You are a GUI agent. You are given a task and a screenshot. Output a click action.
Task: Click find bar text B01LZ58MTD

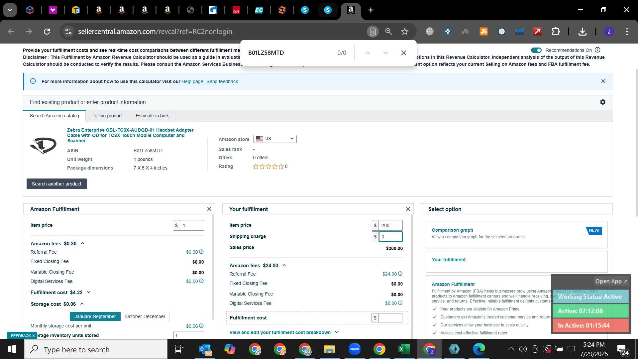click(266, 53)
